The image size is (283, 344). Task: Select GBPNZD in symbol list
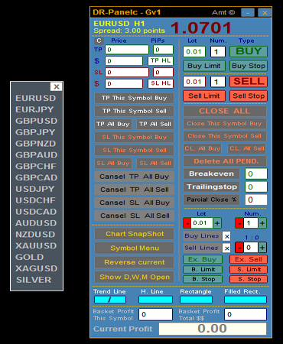coord(36,144)
